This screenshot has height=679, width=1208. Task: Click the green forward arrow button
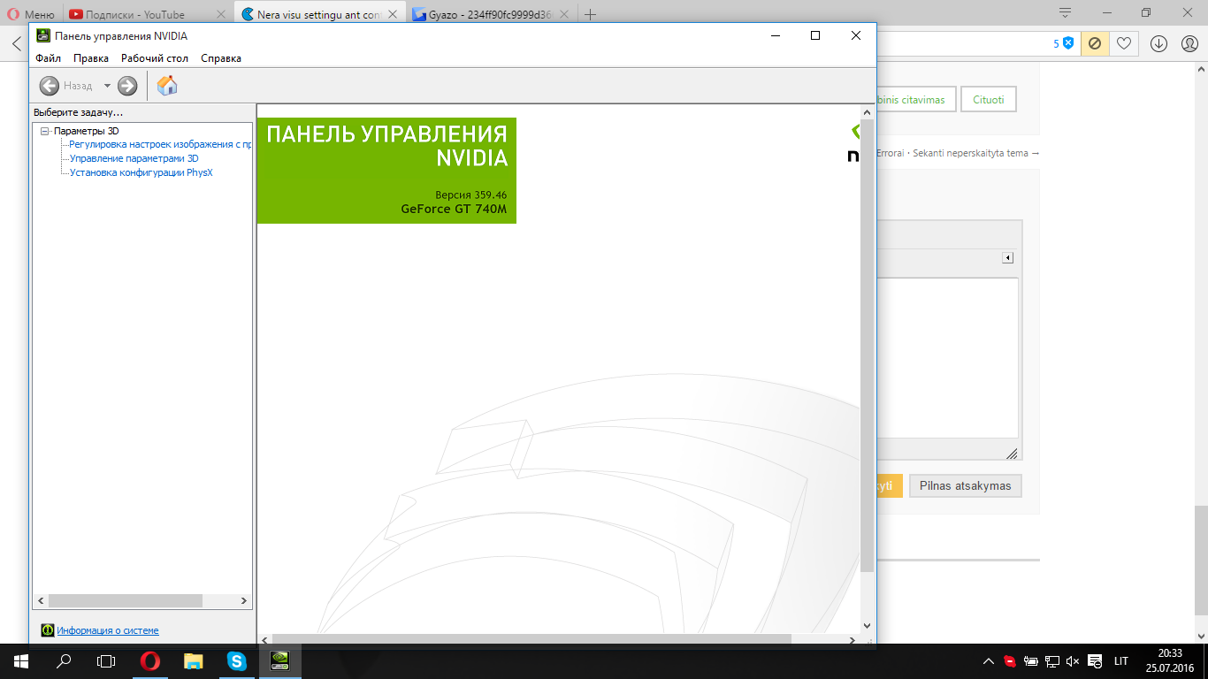point(127,86)
